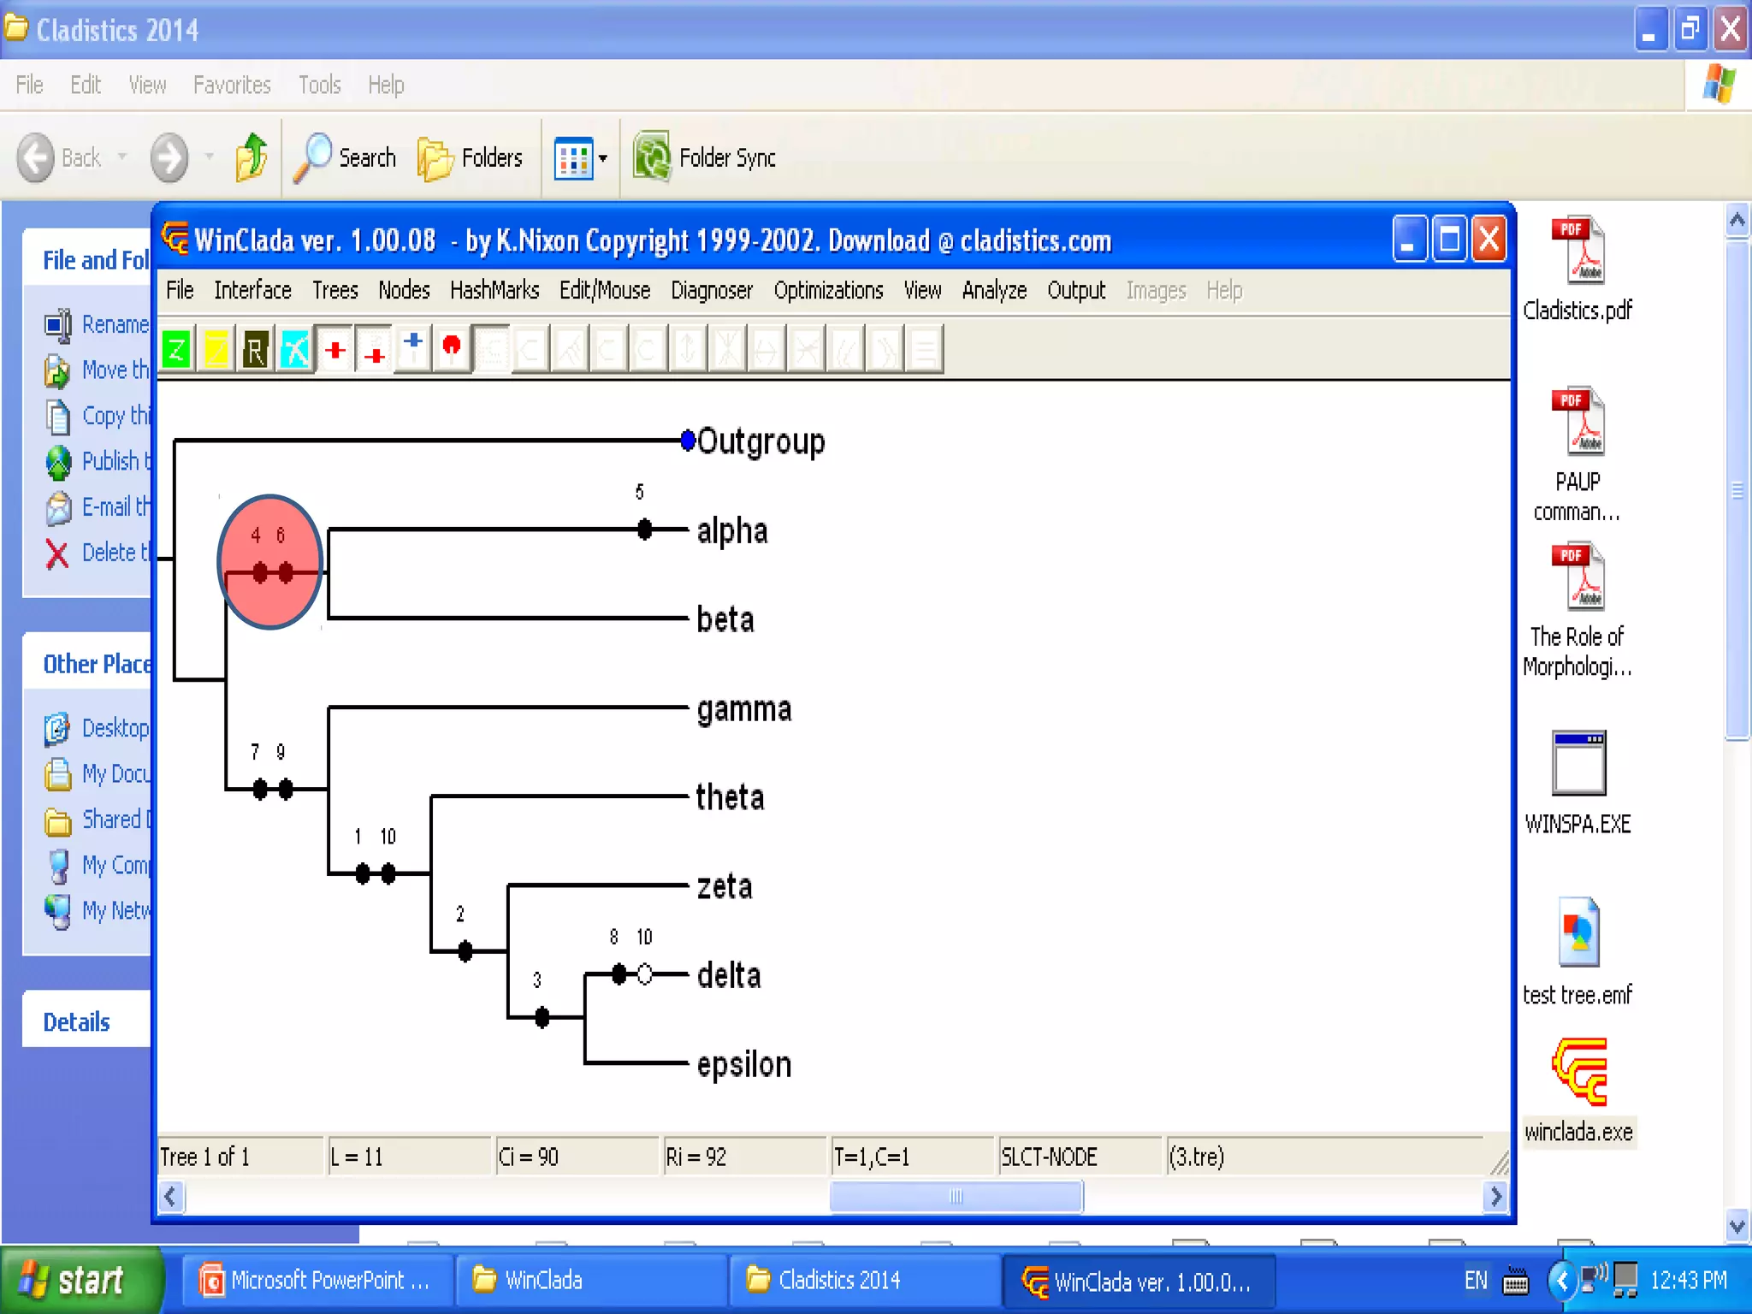Click the yellow Z toolbar icon
Image resolution: width=1752 pixels, height=1314 pixels.
[x=216, y=350]
